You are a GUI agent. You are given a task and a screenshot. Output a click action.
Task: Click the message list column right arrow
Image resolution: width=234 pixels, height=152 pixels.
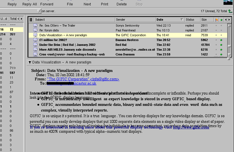tap(229, 20)
